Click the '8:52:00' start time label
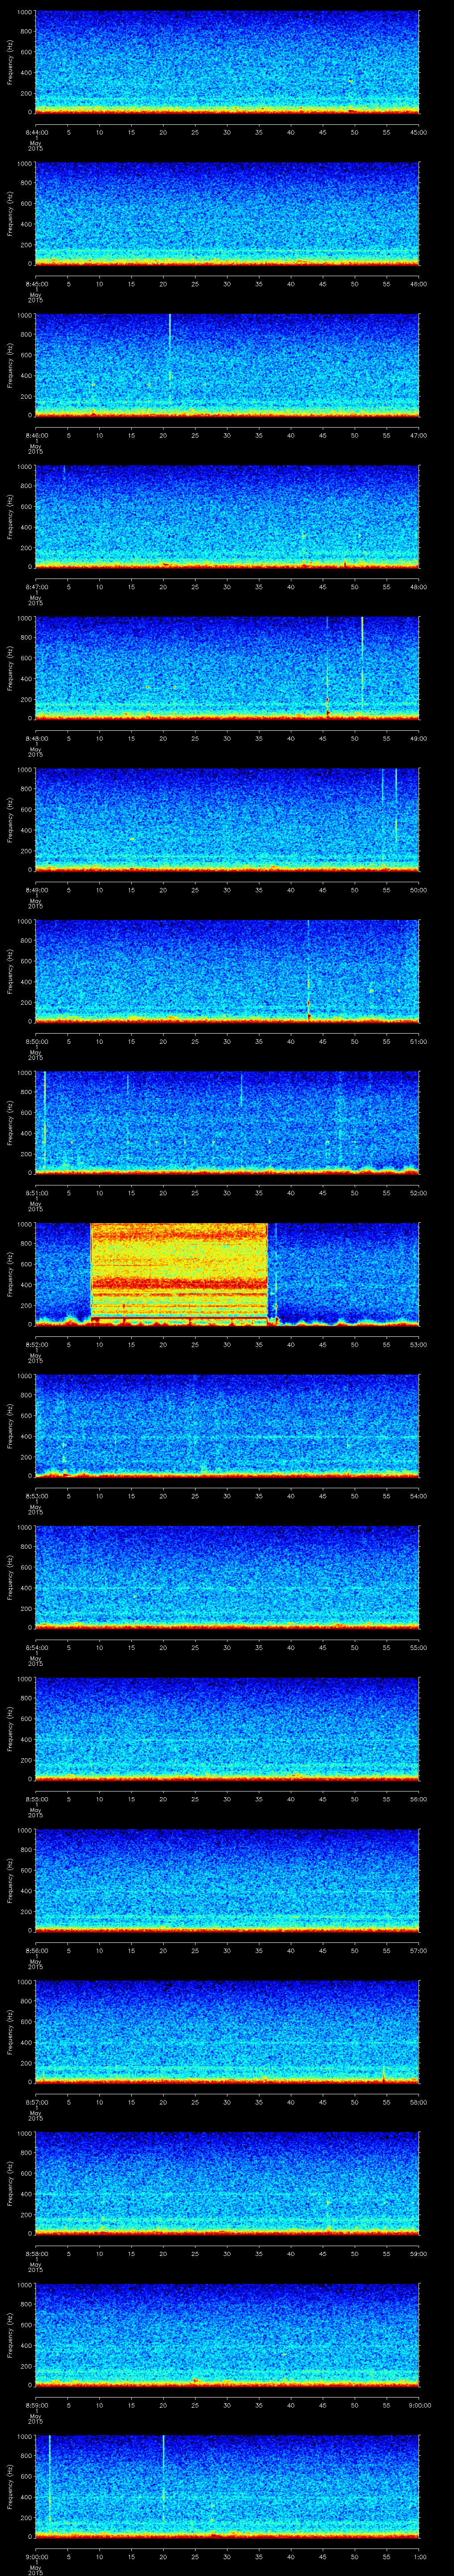The image size is (454, 2576). tap(36, 1344)
